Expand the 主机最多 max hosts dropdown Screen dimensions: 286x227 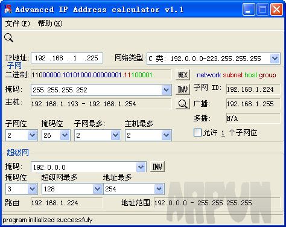(167, 135)
